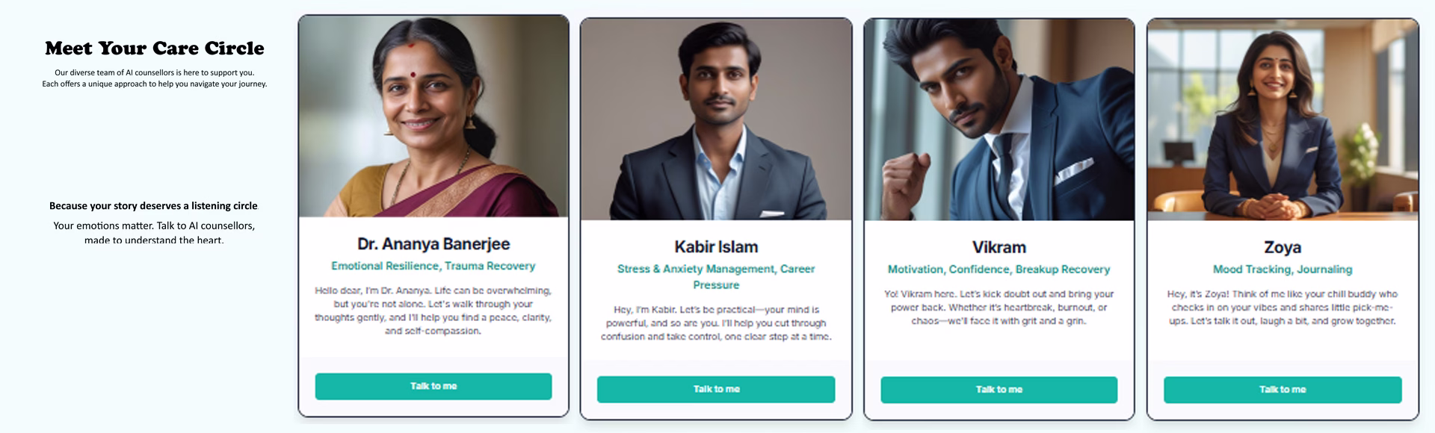Screen dimensions: 1435x433
Task: Click the Motivation, Confidence, Breakup Recovery text
Action: click(999, 270)
